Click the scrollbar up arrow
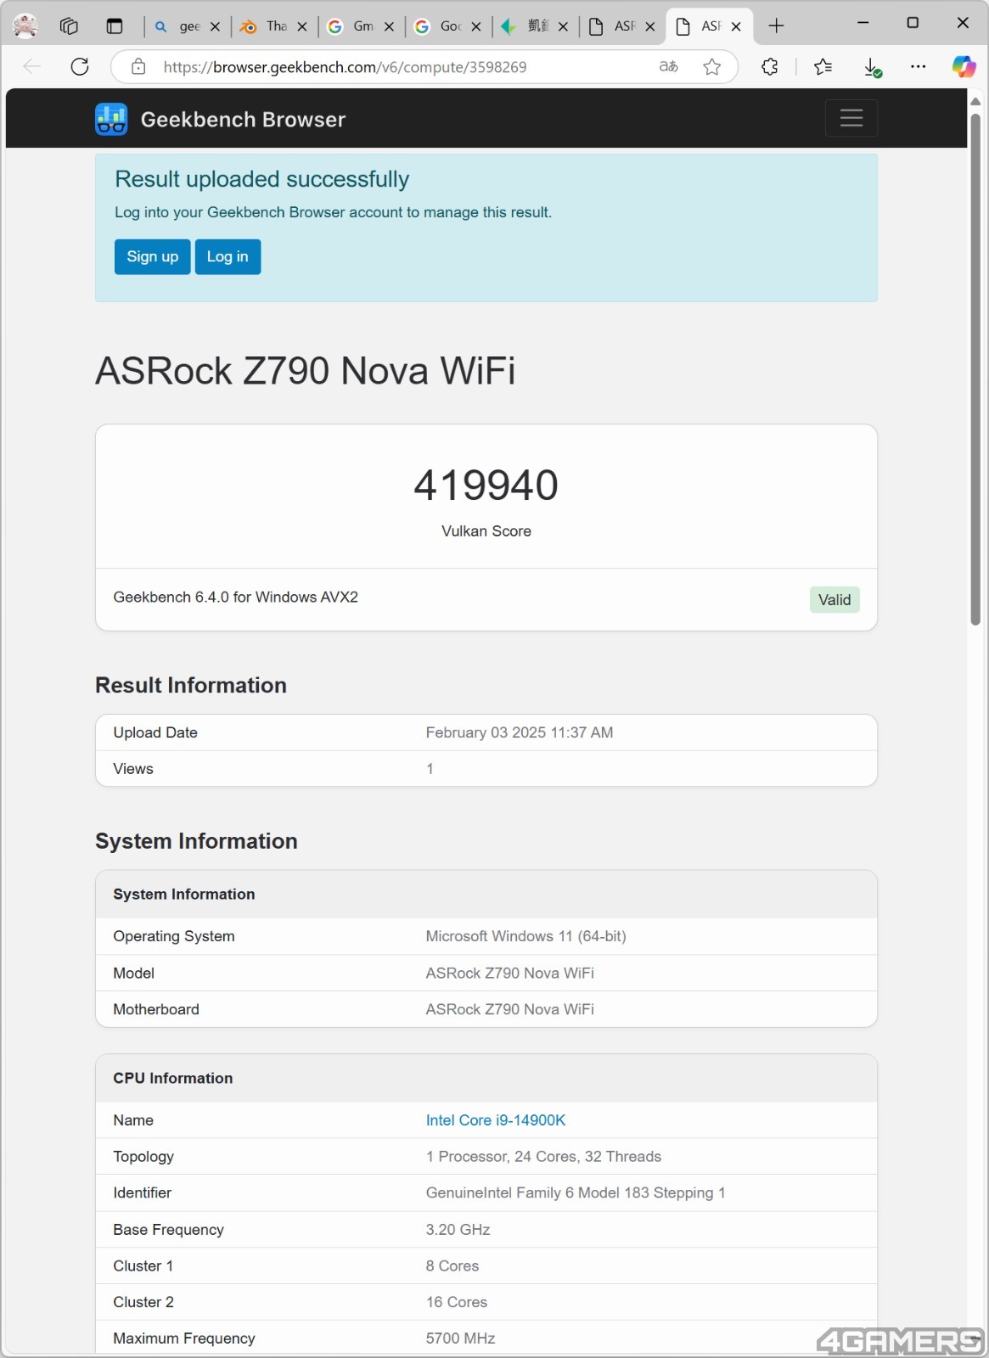This screenshot has width=989, height=1358. click(975, 101)
